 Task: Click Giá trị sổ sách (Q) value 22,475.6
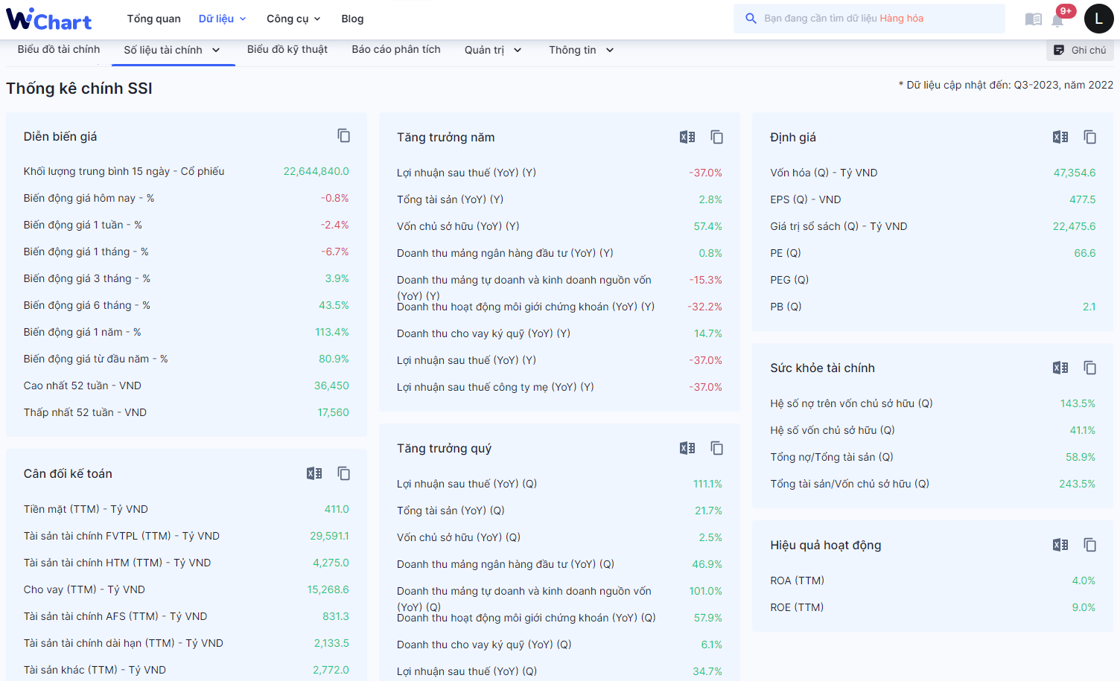click(1074, 226)
